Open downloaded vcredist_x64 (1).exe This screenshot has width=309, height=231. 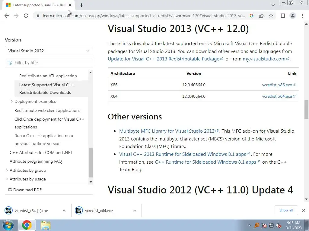(31, 211)
